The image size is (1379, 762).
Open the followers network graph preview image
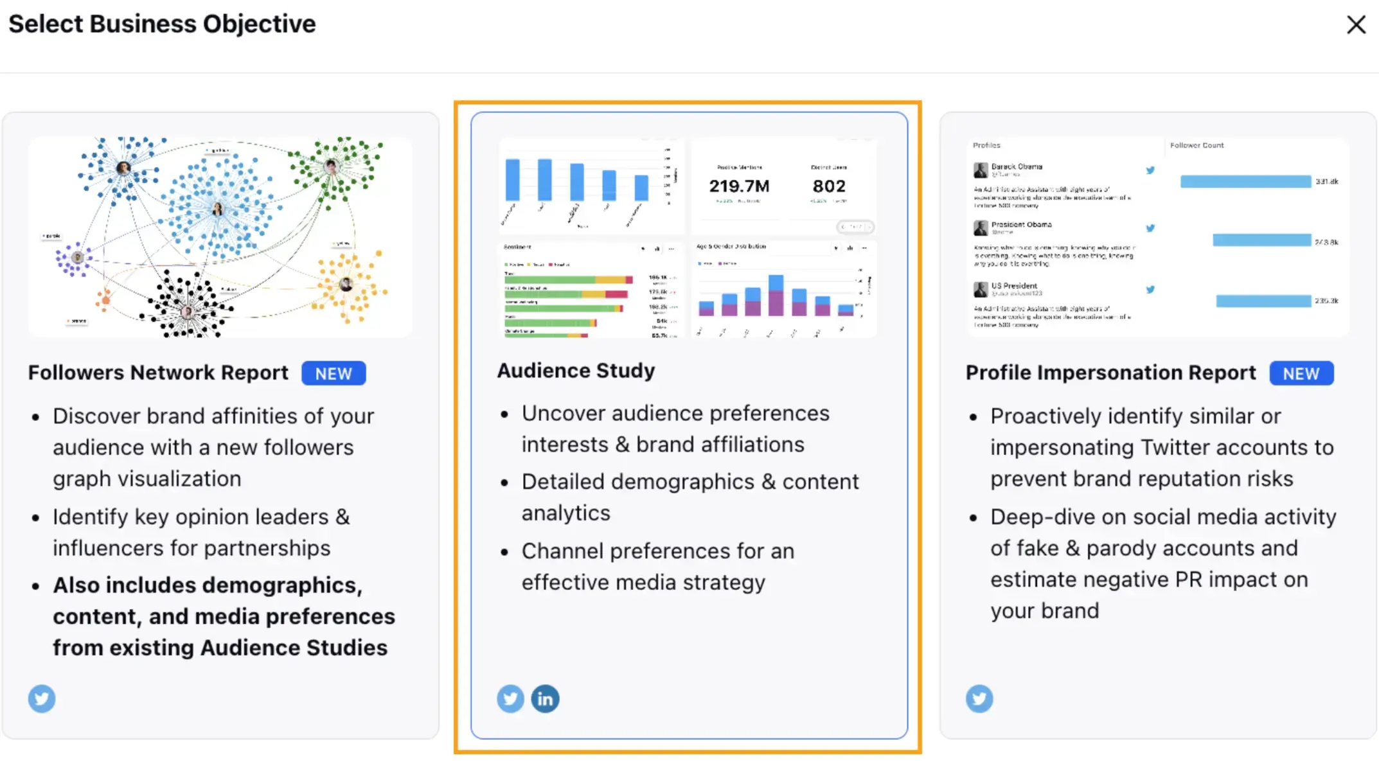click(220, 237)
